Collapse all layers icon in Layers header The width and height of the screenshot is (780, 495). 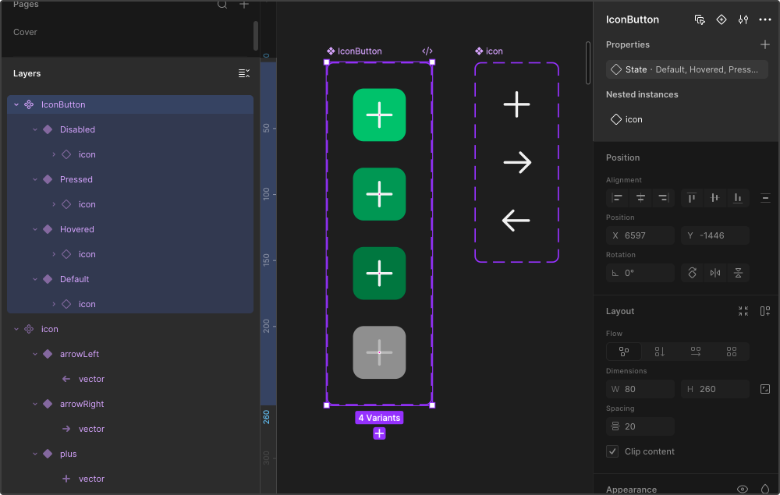(x=243, y=73)
